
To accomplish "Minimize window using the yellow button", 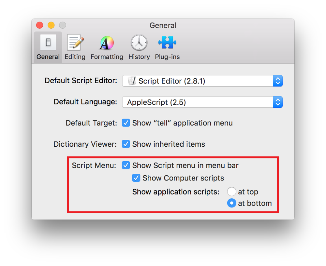I will coord(51,25).
